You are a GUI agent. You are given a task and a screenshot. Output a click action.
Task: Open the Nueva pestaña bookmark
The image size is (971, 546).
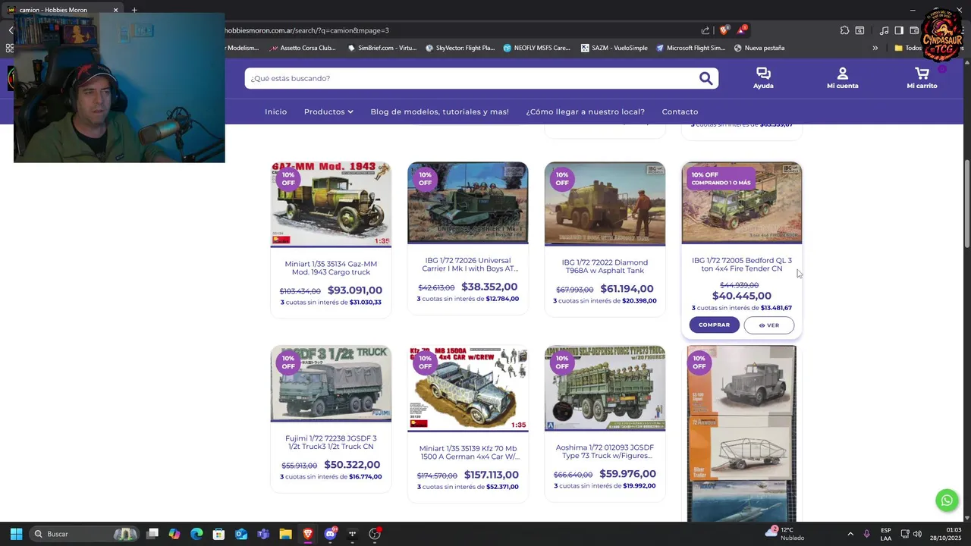click(759, 48)
